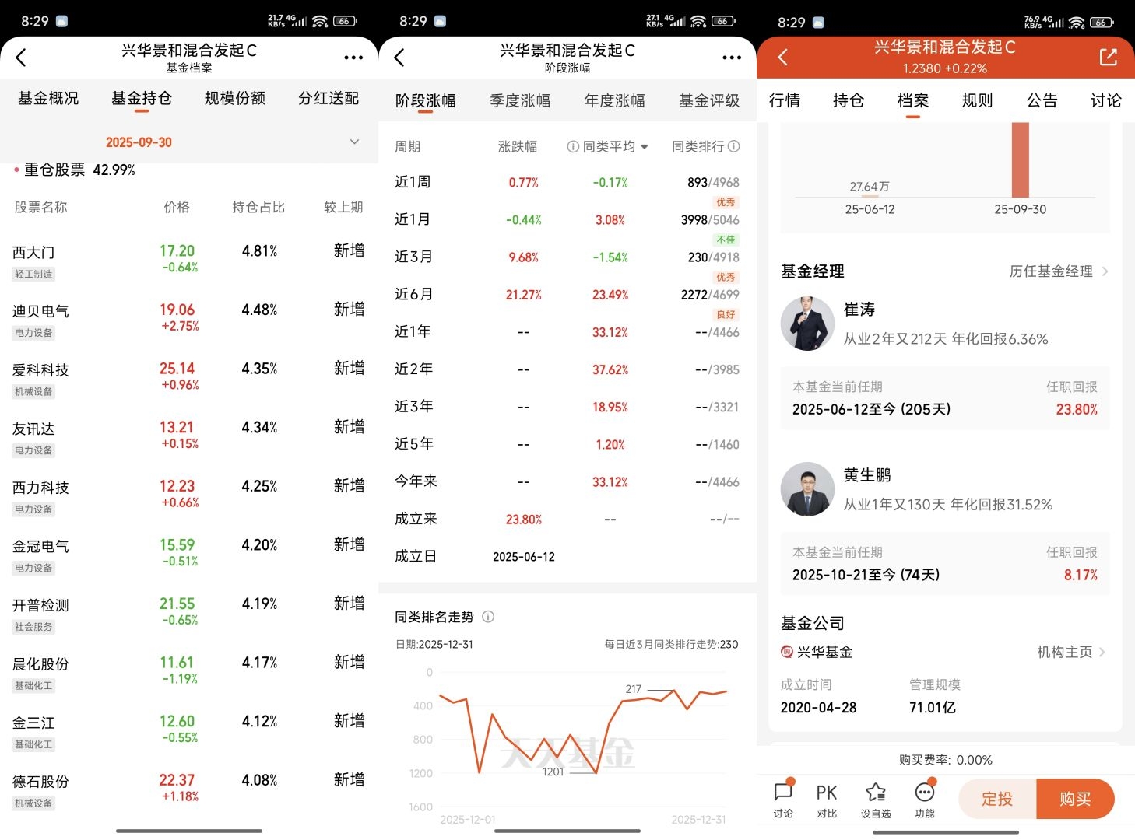1135x840 pixels.
Task: Tap 购买费率 0.00% text
Action: click(945, 760)
